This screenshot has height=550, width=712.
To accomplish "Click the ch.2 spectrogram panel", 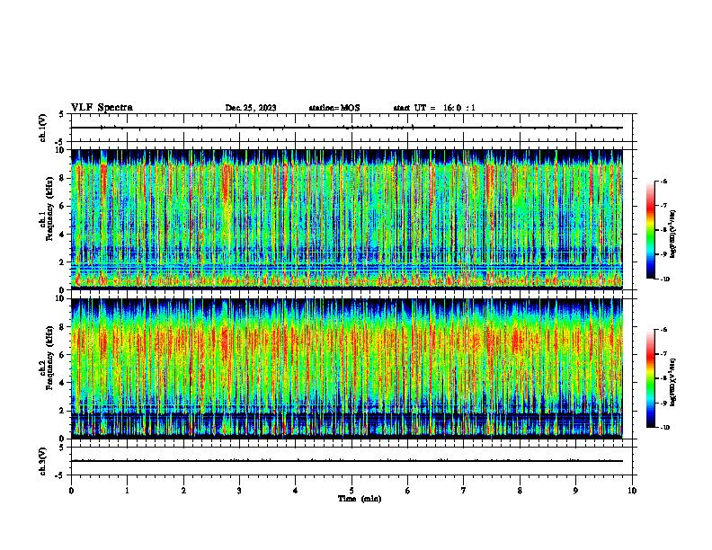I will click(347, 368).
